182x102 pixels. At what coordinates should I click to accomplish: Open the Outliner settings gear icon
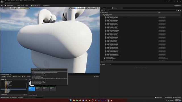180,10
